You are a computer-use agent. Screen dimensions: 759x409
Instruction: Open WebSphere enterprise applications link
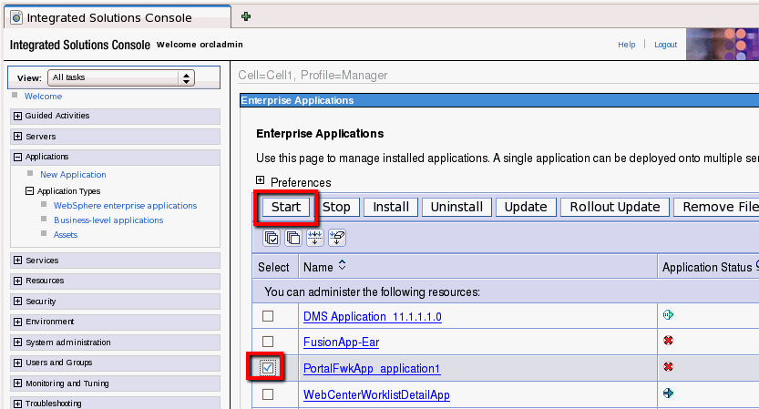click(x=126, y=206)
